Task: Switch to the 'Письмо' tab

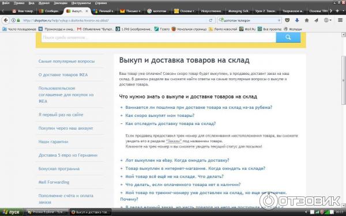Action: [x=131, y=11]
